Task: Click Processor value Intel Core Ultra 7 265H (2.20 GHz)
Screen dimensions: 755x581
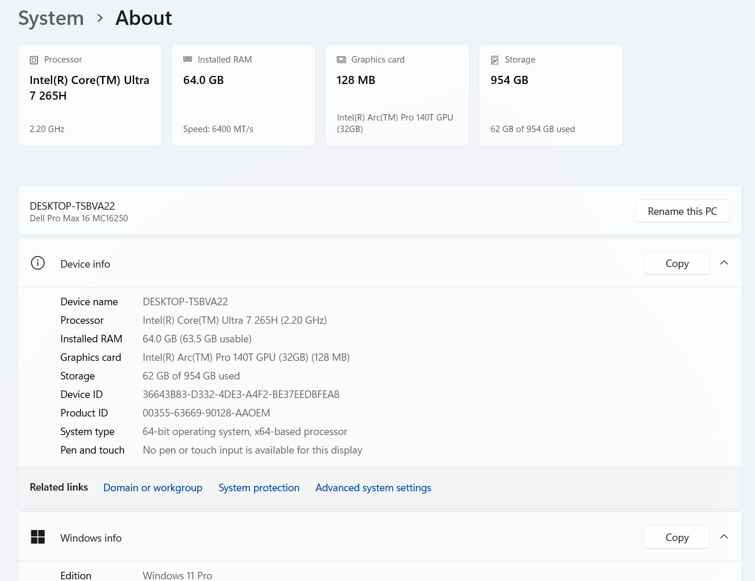Action: (235, 320)
